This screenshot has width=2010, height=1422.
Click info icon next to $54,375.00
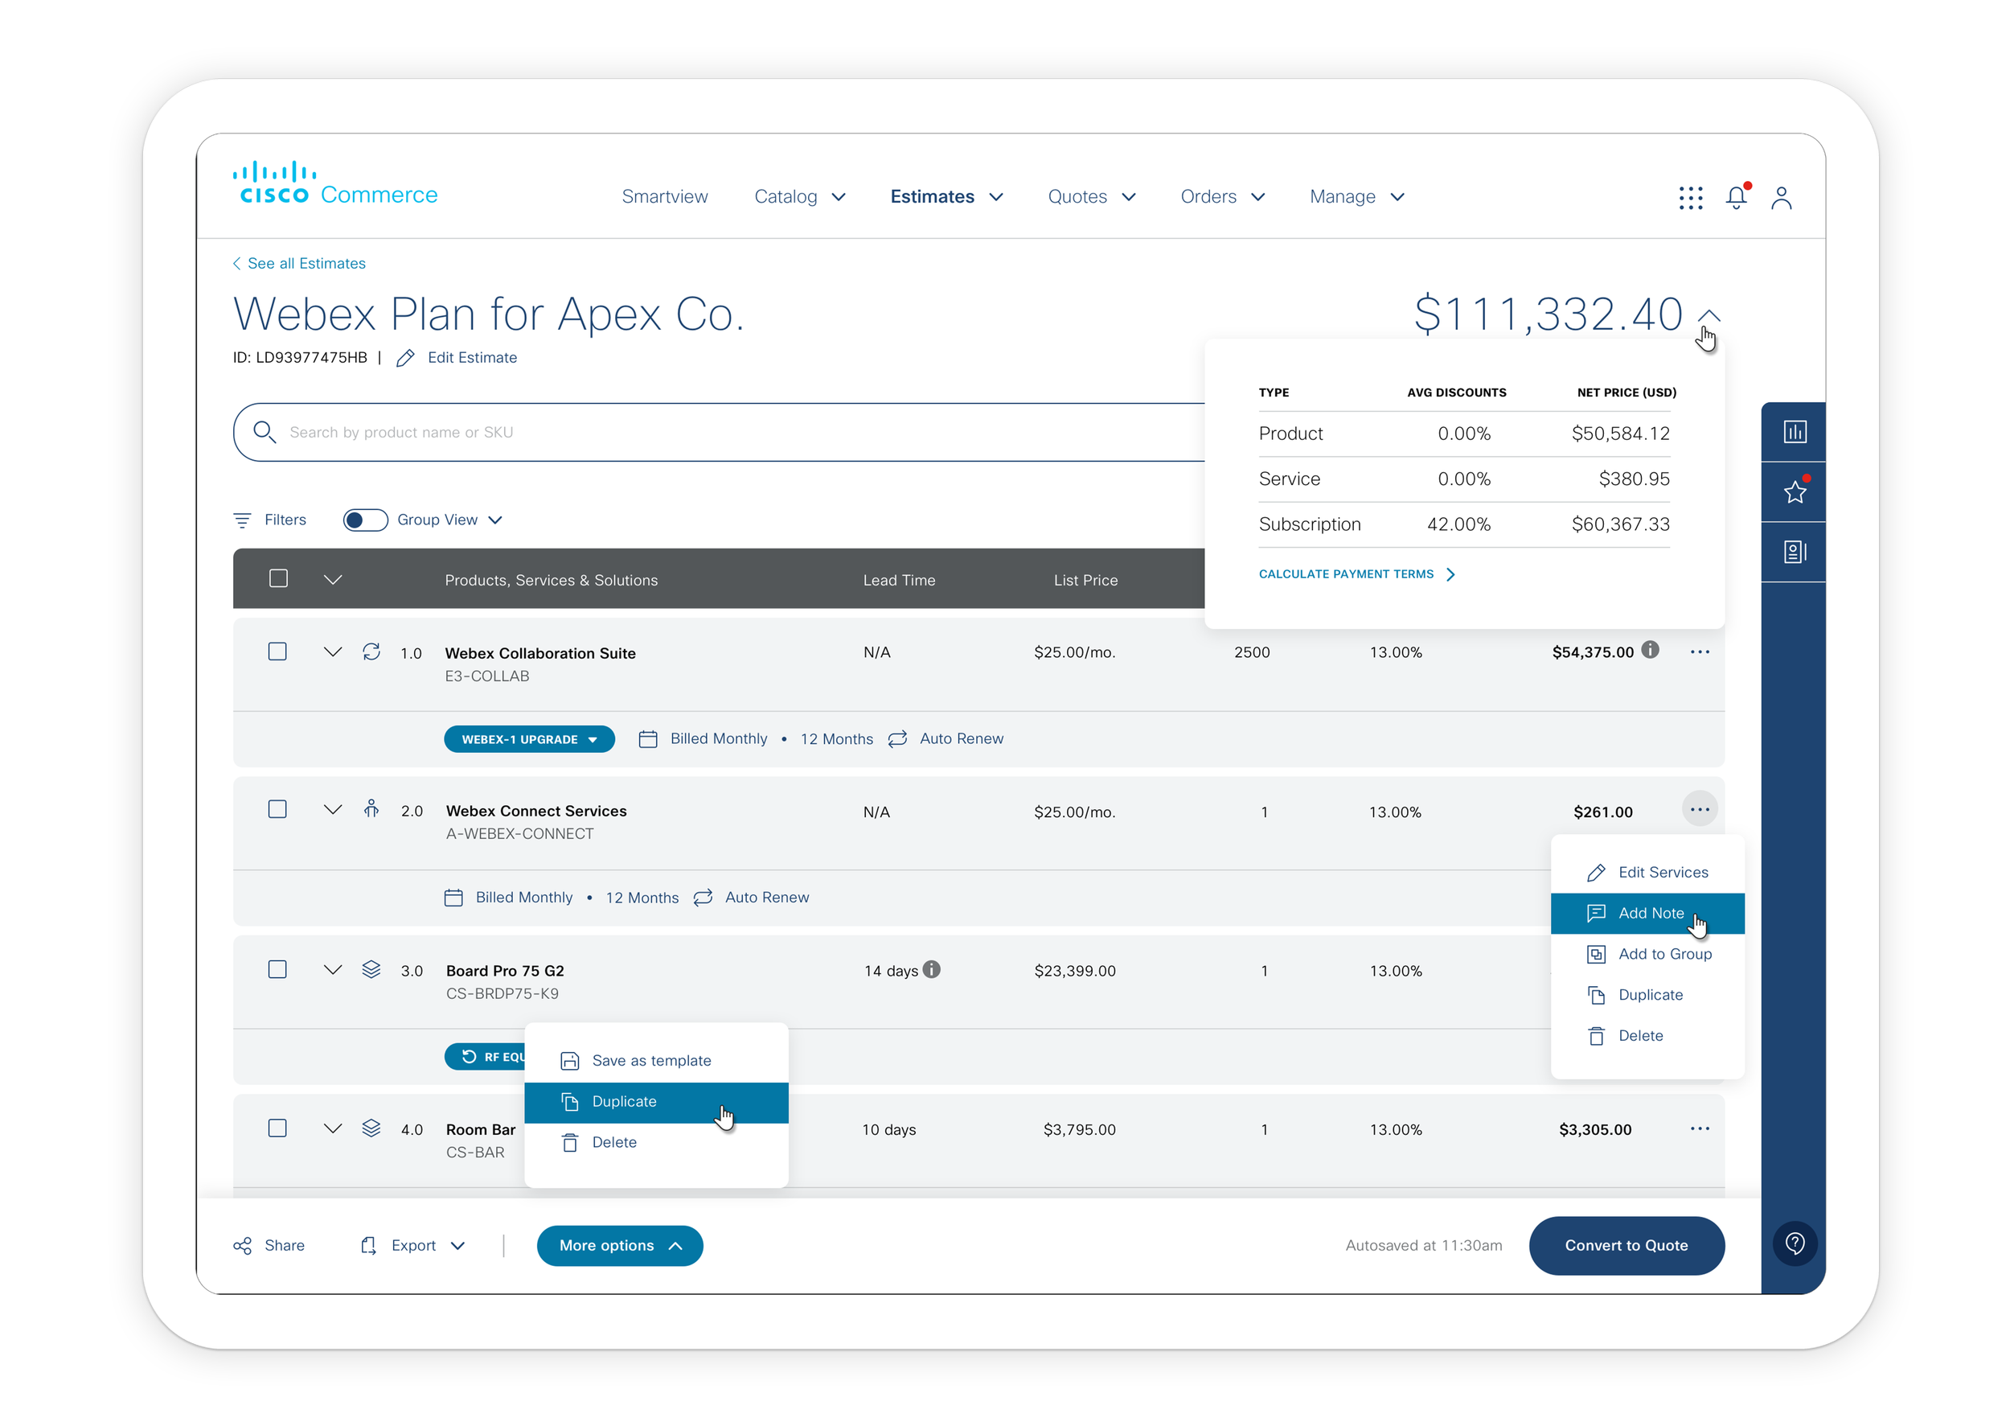1650,650
